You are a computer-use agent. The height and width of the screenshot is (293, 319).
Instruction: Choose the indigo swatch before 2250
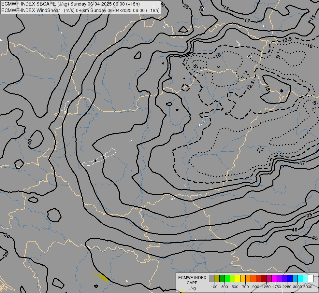coord(284,279)
